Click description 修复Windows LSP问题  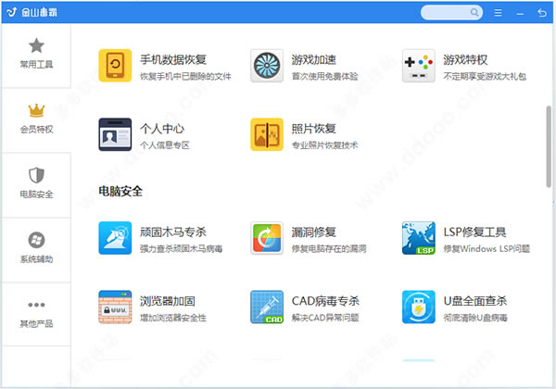click(x=486, y=249)
